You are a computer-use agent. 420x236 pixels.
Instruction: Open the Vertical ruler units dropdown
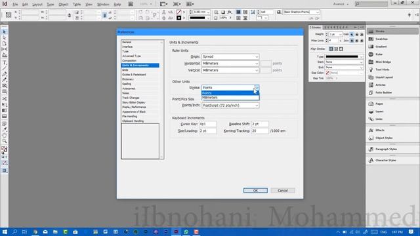pyautogui.click(x=230, y=70)
